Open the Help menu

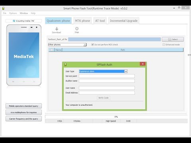pyautogui.click(x=33, y=13)
